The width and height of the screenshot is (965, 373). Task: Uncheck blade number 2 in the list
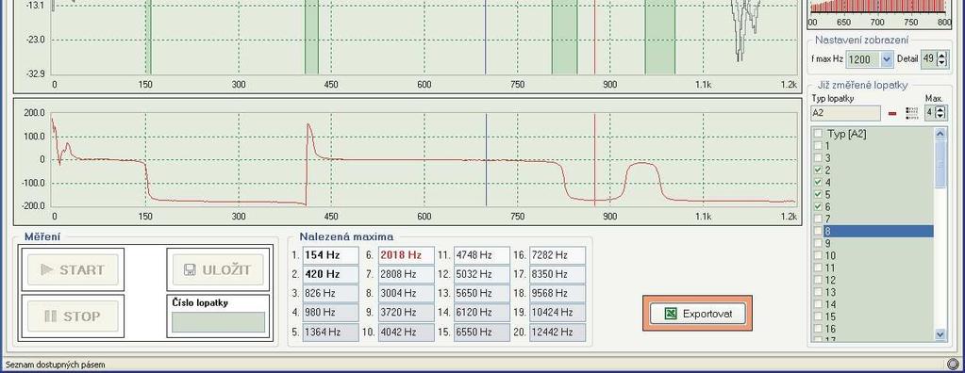point(818,170)
